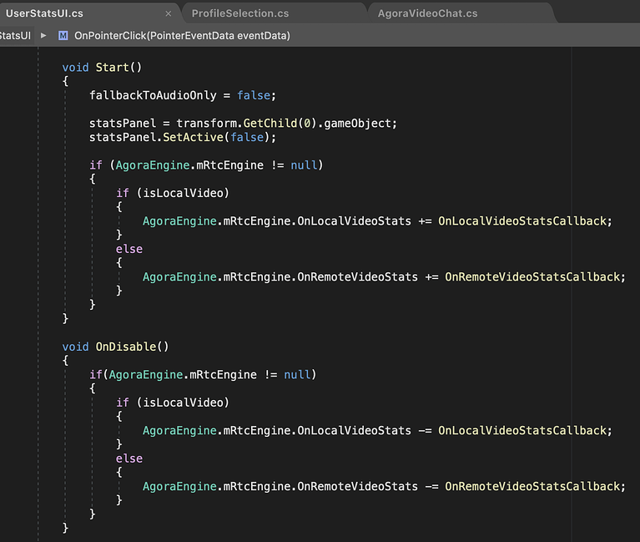The height and width of the screenshot is (542, 640).
Task: Open the OnPointerClick method breadcrumb
Action: pos(182,36)
